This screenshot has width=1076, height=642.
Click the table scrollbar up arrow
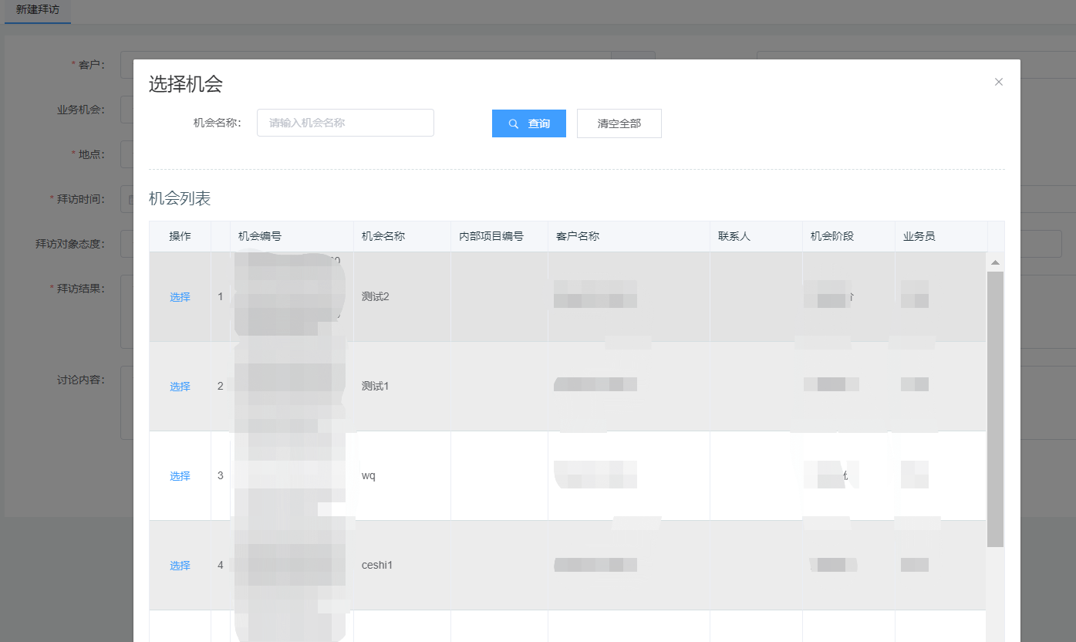995,263
